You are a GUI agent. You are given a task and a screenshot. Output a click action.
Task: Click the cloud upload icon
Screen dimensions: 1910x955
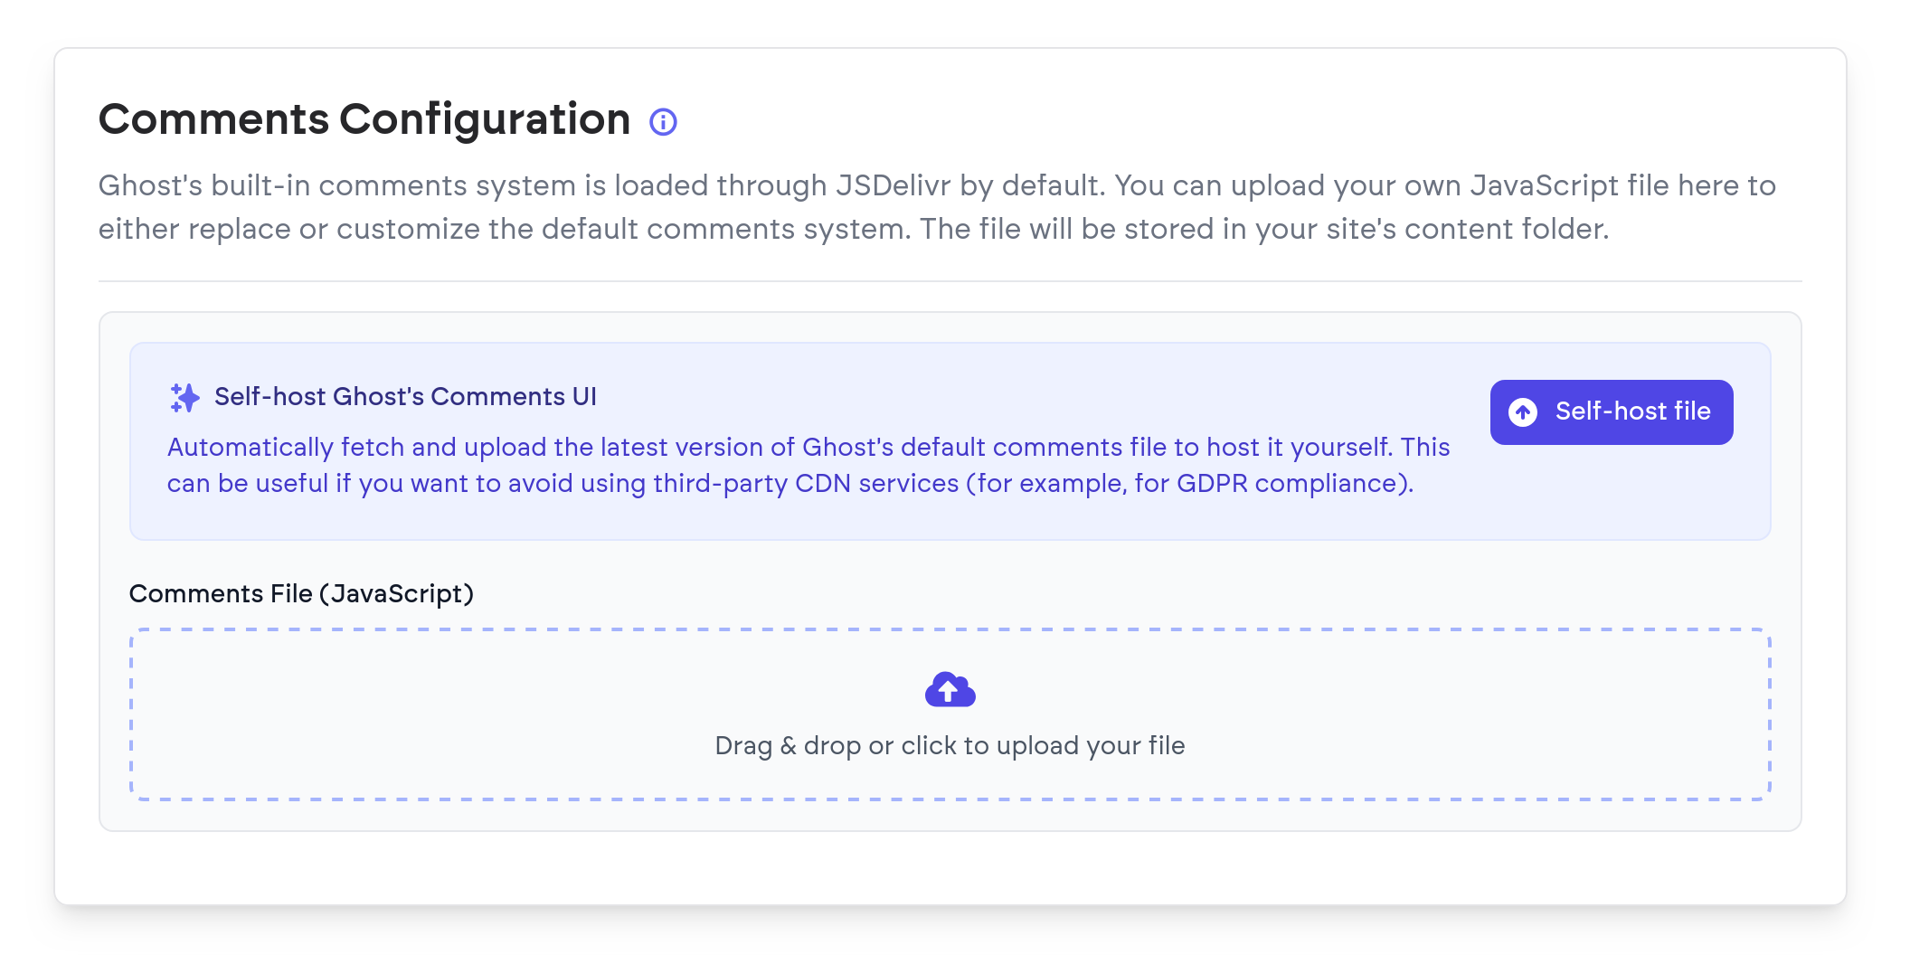click(x=950, y=690)
